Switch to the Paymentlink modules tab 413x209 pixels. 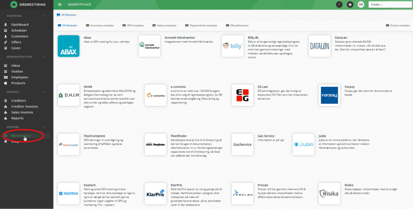[201, 26]
